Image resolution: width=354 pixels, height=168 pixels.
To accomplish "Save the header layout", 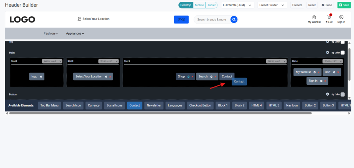I will coord(344,5).
